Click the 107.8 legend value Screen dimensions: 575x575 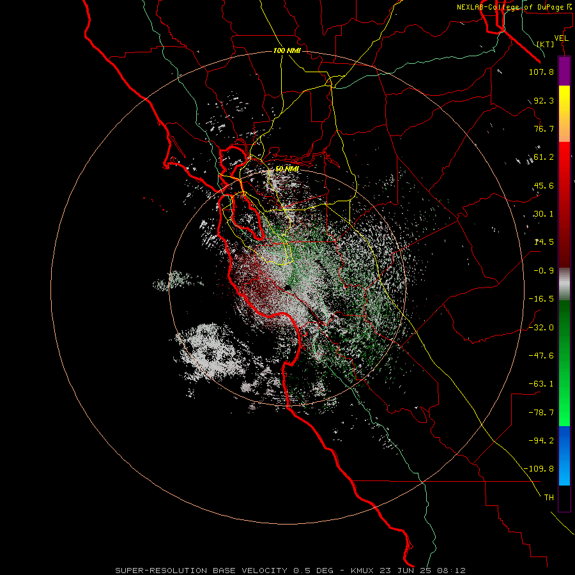[541, 72]
